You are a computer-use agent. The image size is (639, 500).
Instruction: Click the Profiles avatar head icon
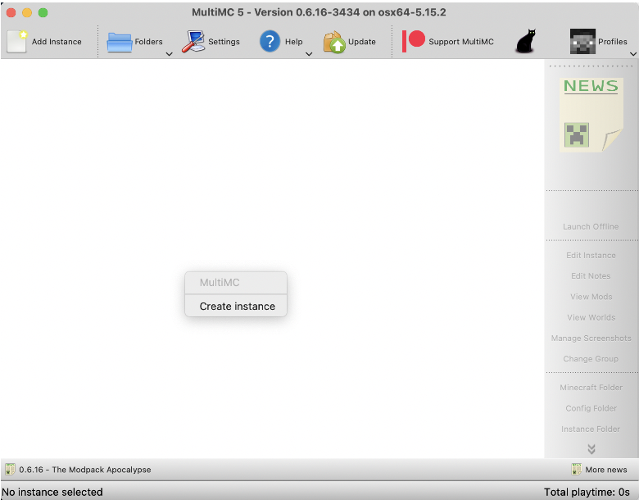(x=582, y=42)
